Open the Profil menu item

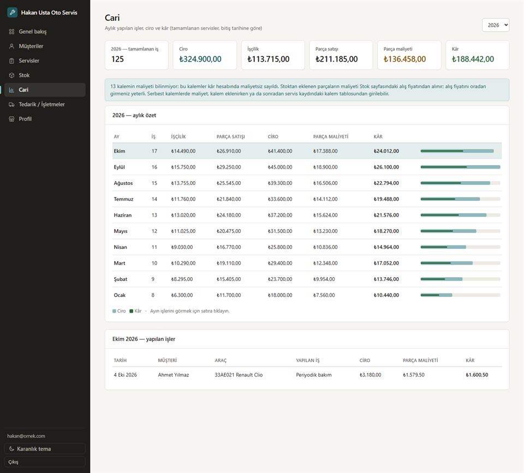[45, 119]
